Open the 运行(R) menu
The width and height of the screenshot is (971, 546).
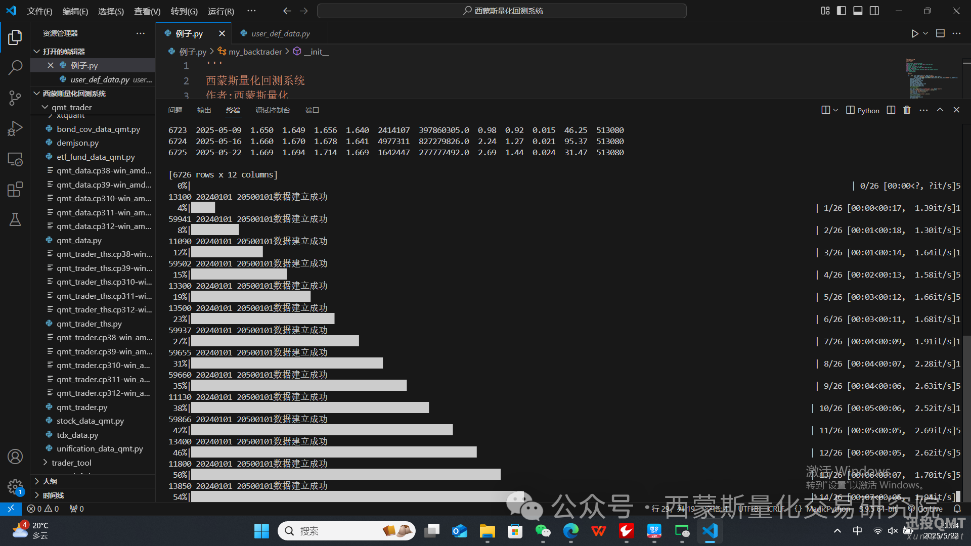pyautogui.click(x=221, y=11)
